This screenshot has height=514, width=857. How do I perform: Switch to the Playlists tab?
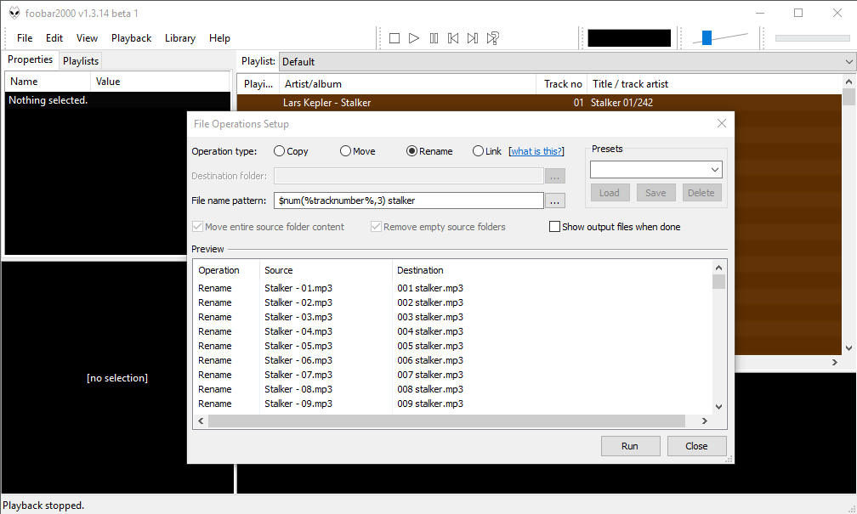point(81,61)
